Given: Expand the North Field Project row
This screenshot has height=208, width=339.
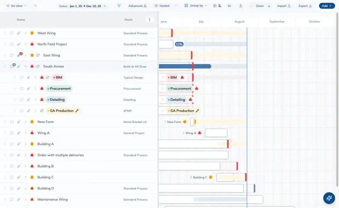Looking at the screenshot, I should [26, 44].
